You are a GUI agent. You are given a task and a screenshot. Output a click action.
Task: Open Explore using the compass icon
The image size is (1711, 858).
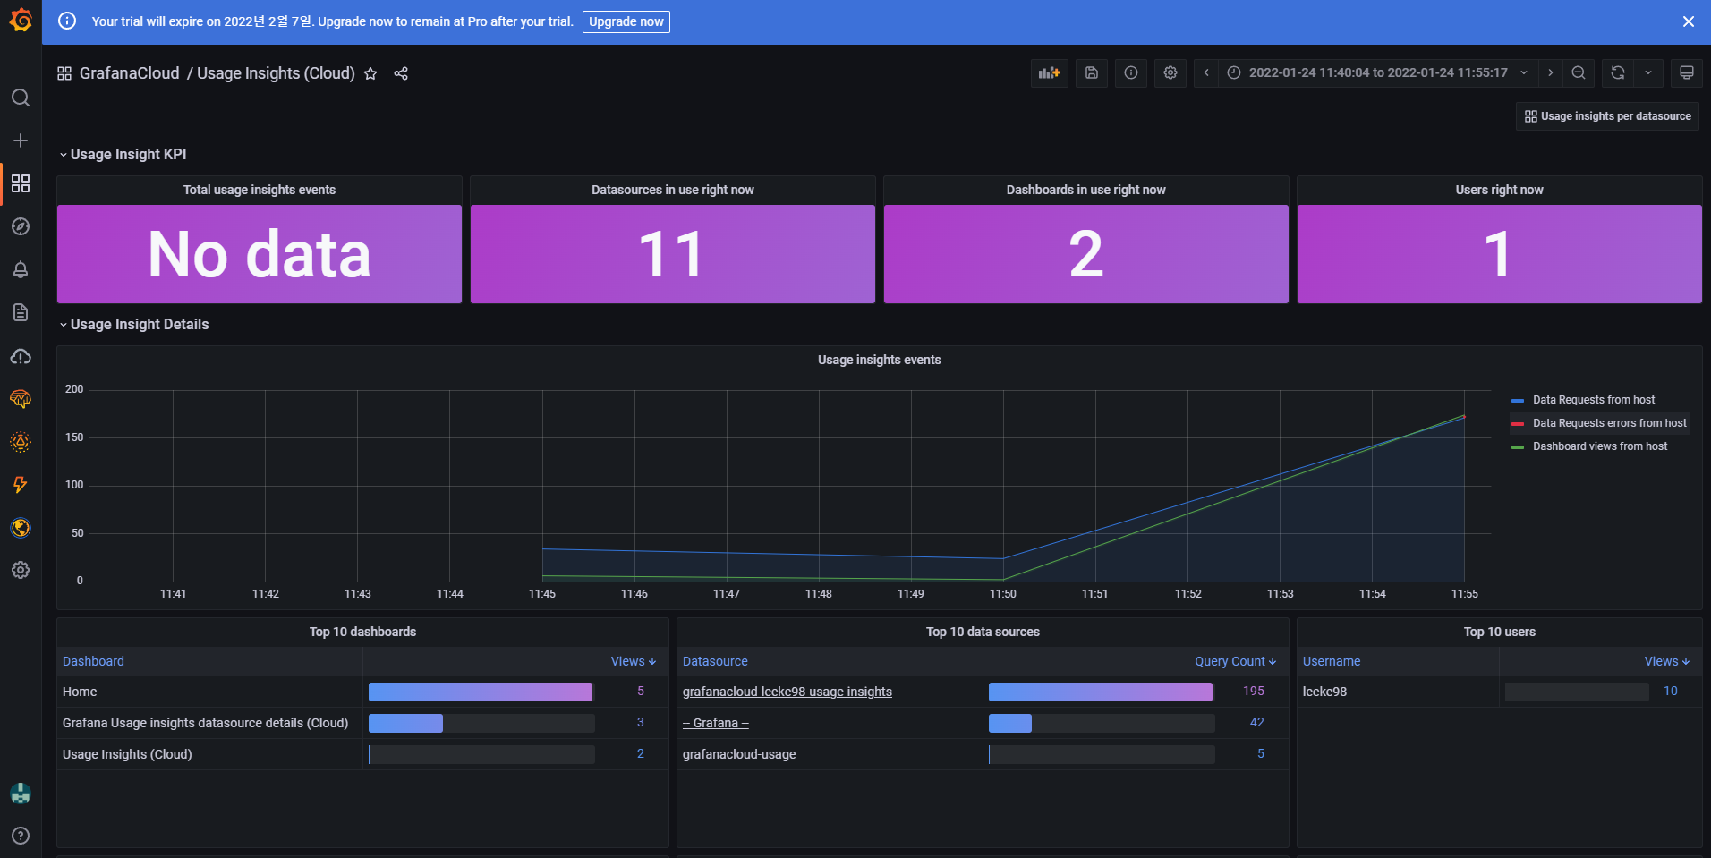[x=21, y=225]
